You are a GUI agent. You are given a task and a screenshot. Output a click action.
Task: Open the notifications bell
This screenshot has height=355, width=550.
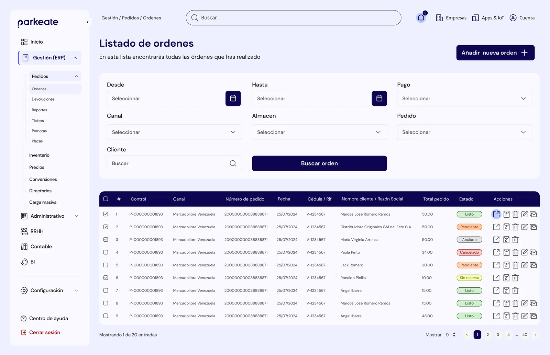click(421, 18)
